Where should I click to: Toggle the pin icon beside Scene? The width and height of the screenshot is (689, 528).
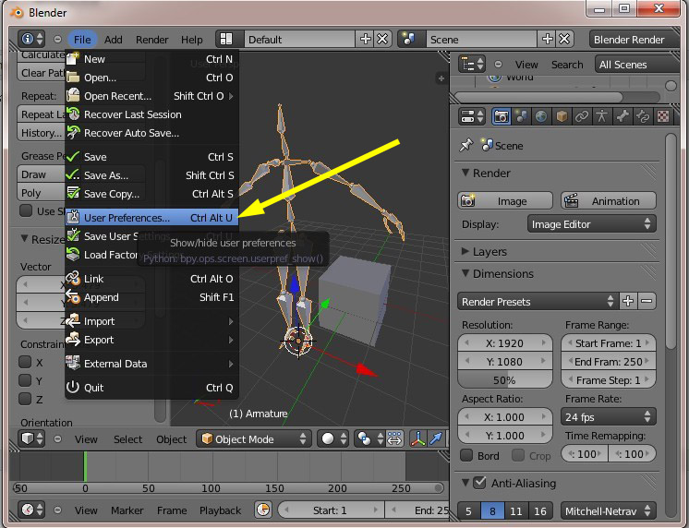[x=466, y=145]
